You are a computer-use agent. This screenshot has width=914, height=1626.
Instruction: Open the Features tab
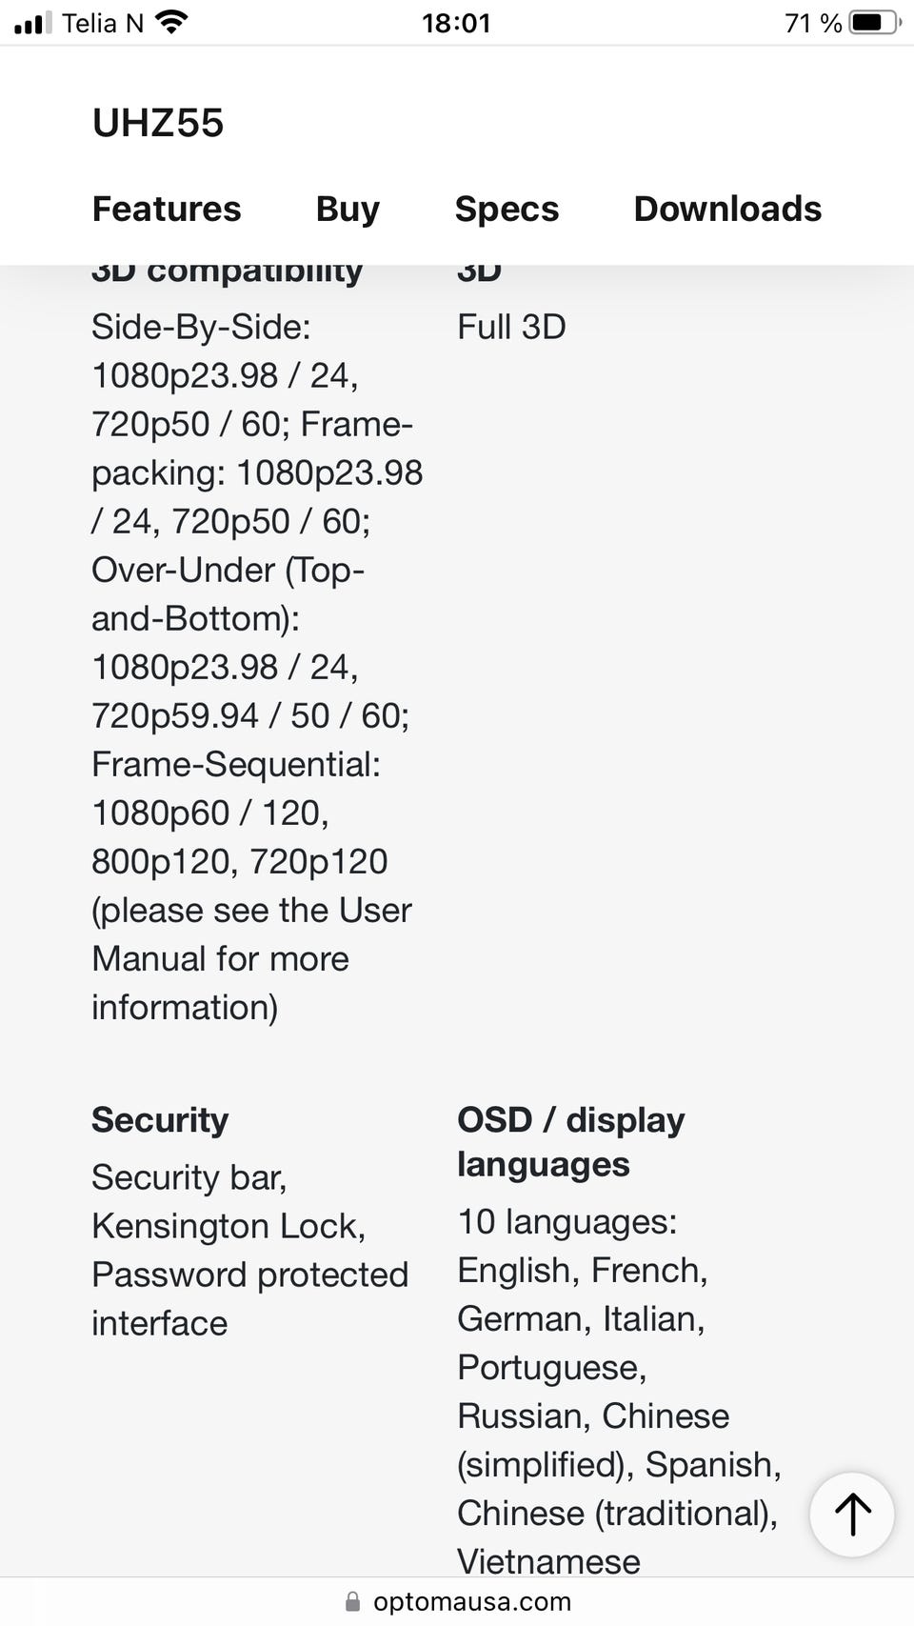point(167,209)
